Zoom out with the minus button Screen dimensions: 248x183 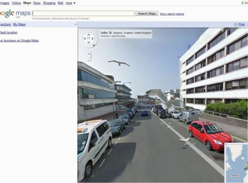point(89,58)
